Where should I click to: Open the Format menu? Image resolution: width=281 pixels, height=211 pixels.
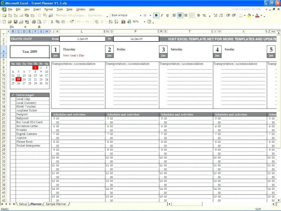point(48,9)
